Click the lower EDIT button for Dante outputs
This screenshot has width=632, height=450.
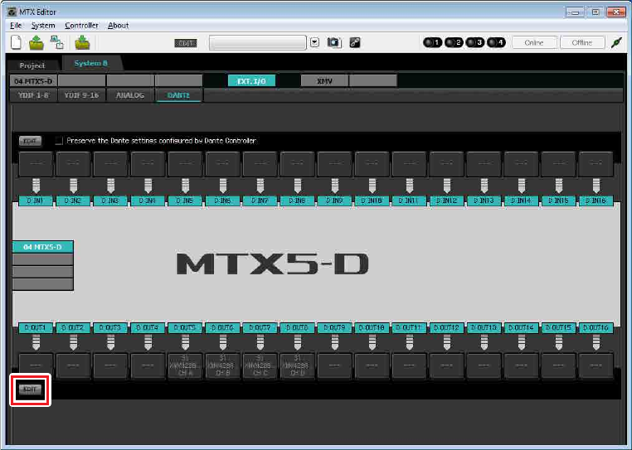pos(30,390)
